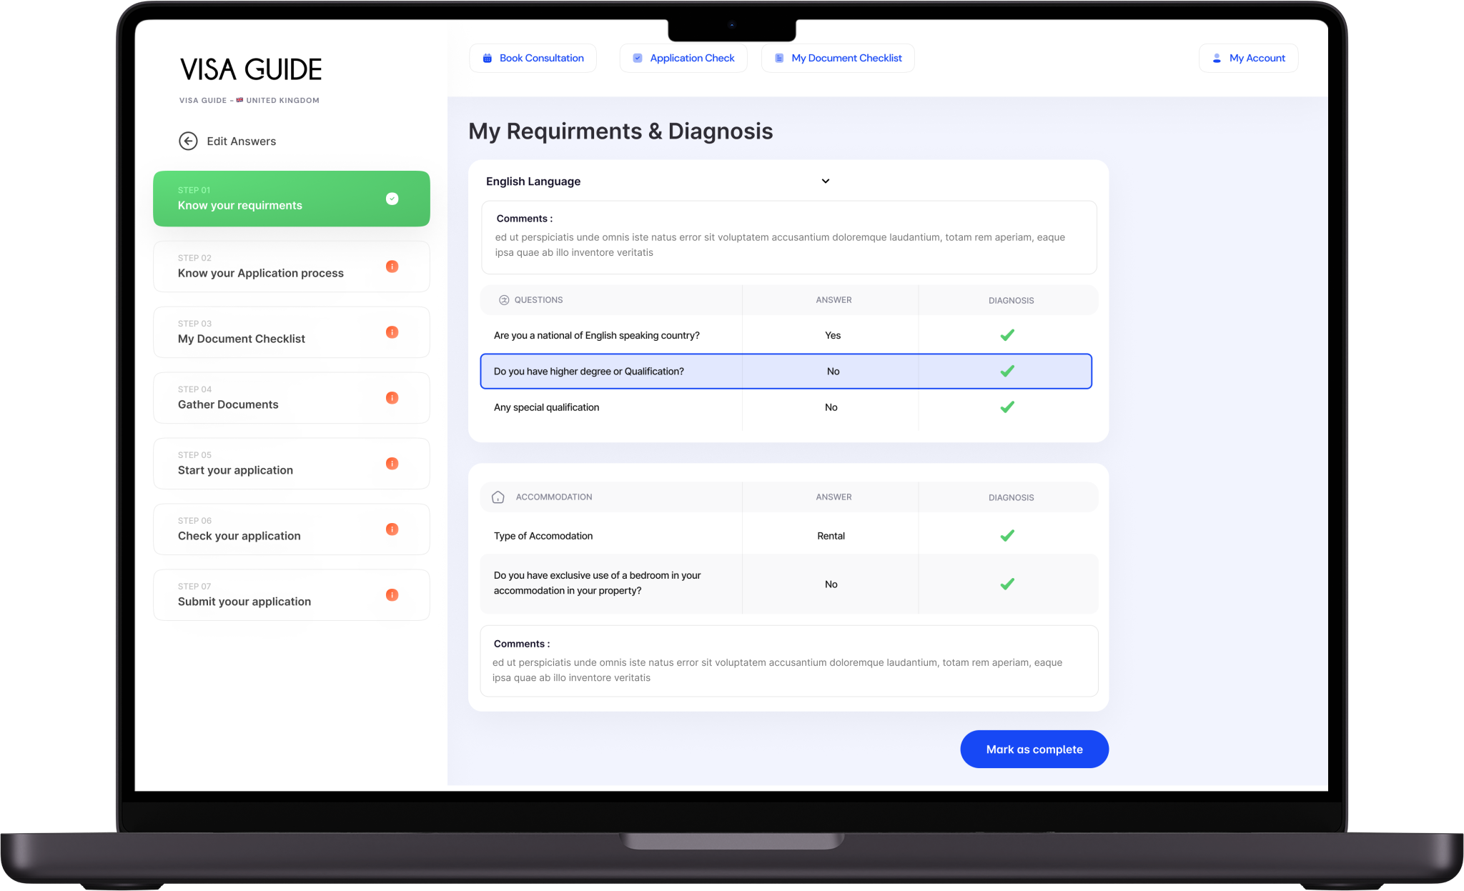This screenshot has width=1464, height=891.
Task: Click the completed check circle on Step 01
Action: point(392,199)
